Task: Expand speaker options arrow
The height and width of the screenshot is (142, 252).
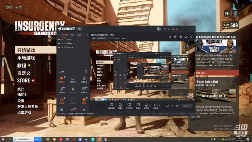Action: [x=159, y=105]
